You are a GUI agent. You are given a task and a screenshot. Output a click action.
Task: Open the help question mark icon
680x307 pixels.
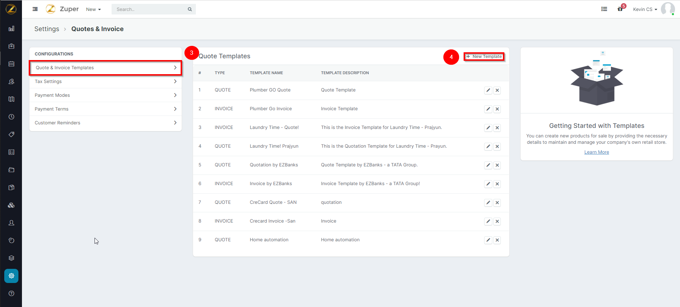[11, 294]
